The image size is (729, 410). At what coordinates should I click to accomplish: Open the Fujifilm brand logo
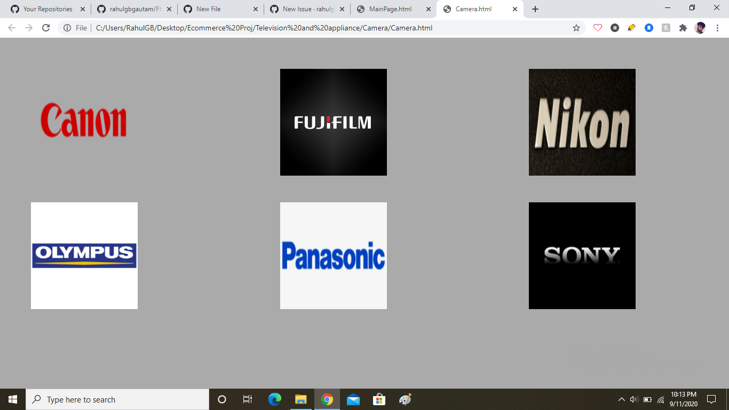pyautogui.click(x=334, y=122)
